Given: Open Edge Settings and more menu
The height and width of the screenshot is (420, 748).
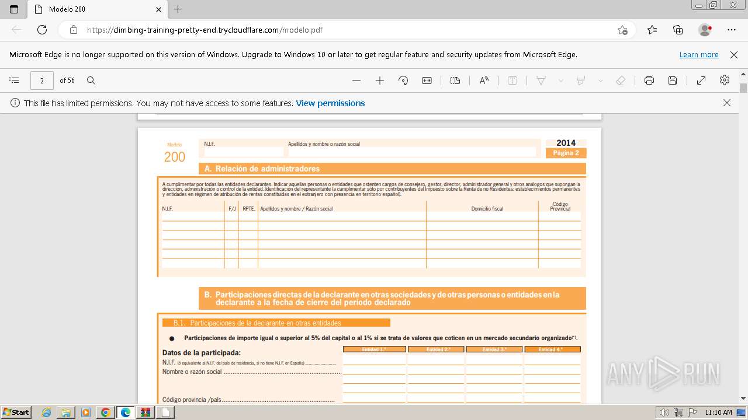Looking at the screenshot, I should pos(732,30).
